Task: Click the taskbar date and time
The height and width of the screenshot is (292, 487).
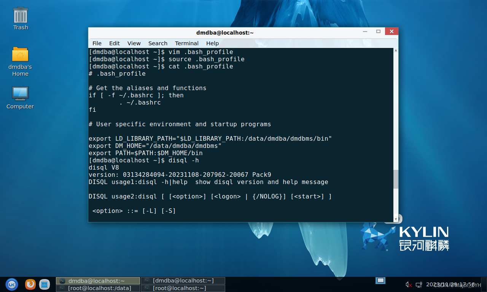Action: [x=450, y=284]
